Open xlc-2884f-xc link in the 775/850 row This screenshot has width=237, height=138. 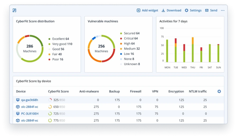30,121
